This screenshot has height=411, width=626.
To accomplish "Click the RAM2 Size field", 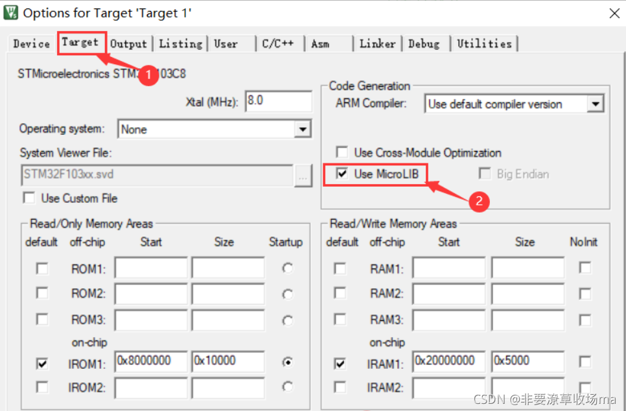I will pyautogui.click(x=527, y=294).
